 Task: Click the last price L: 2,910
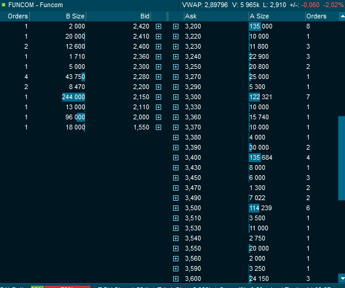click(275, 5)
